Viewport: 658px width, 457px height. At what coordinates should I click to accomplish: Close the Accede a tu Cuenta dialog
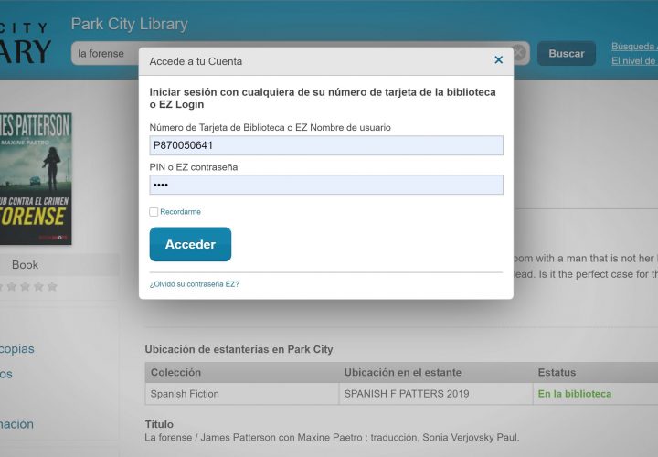pos(498,60)
